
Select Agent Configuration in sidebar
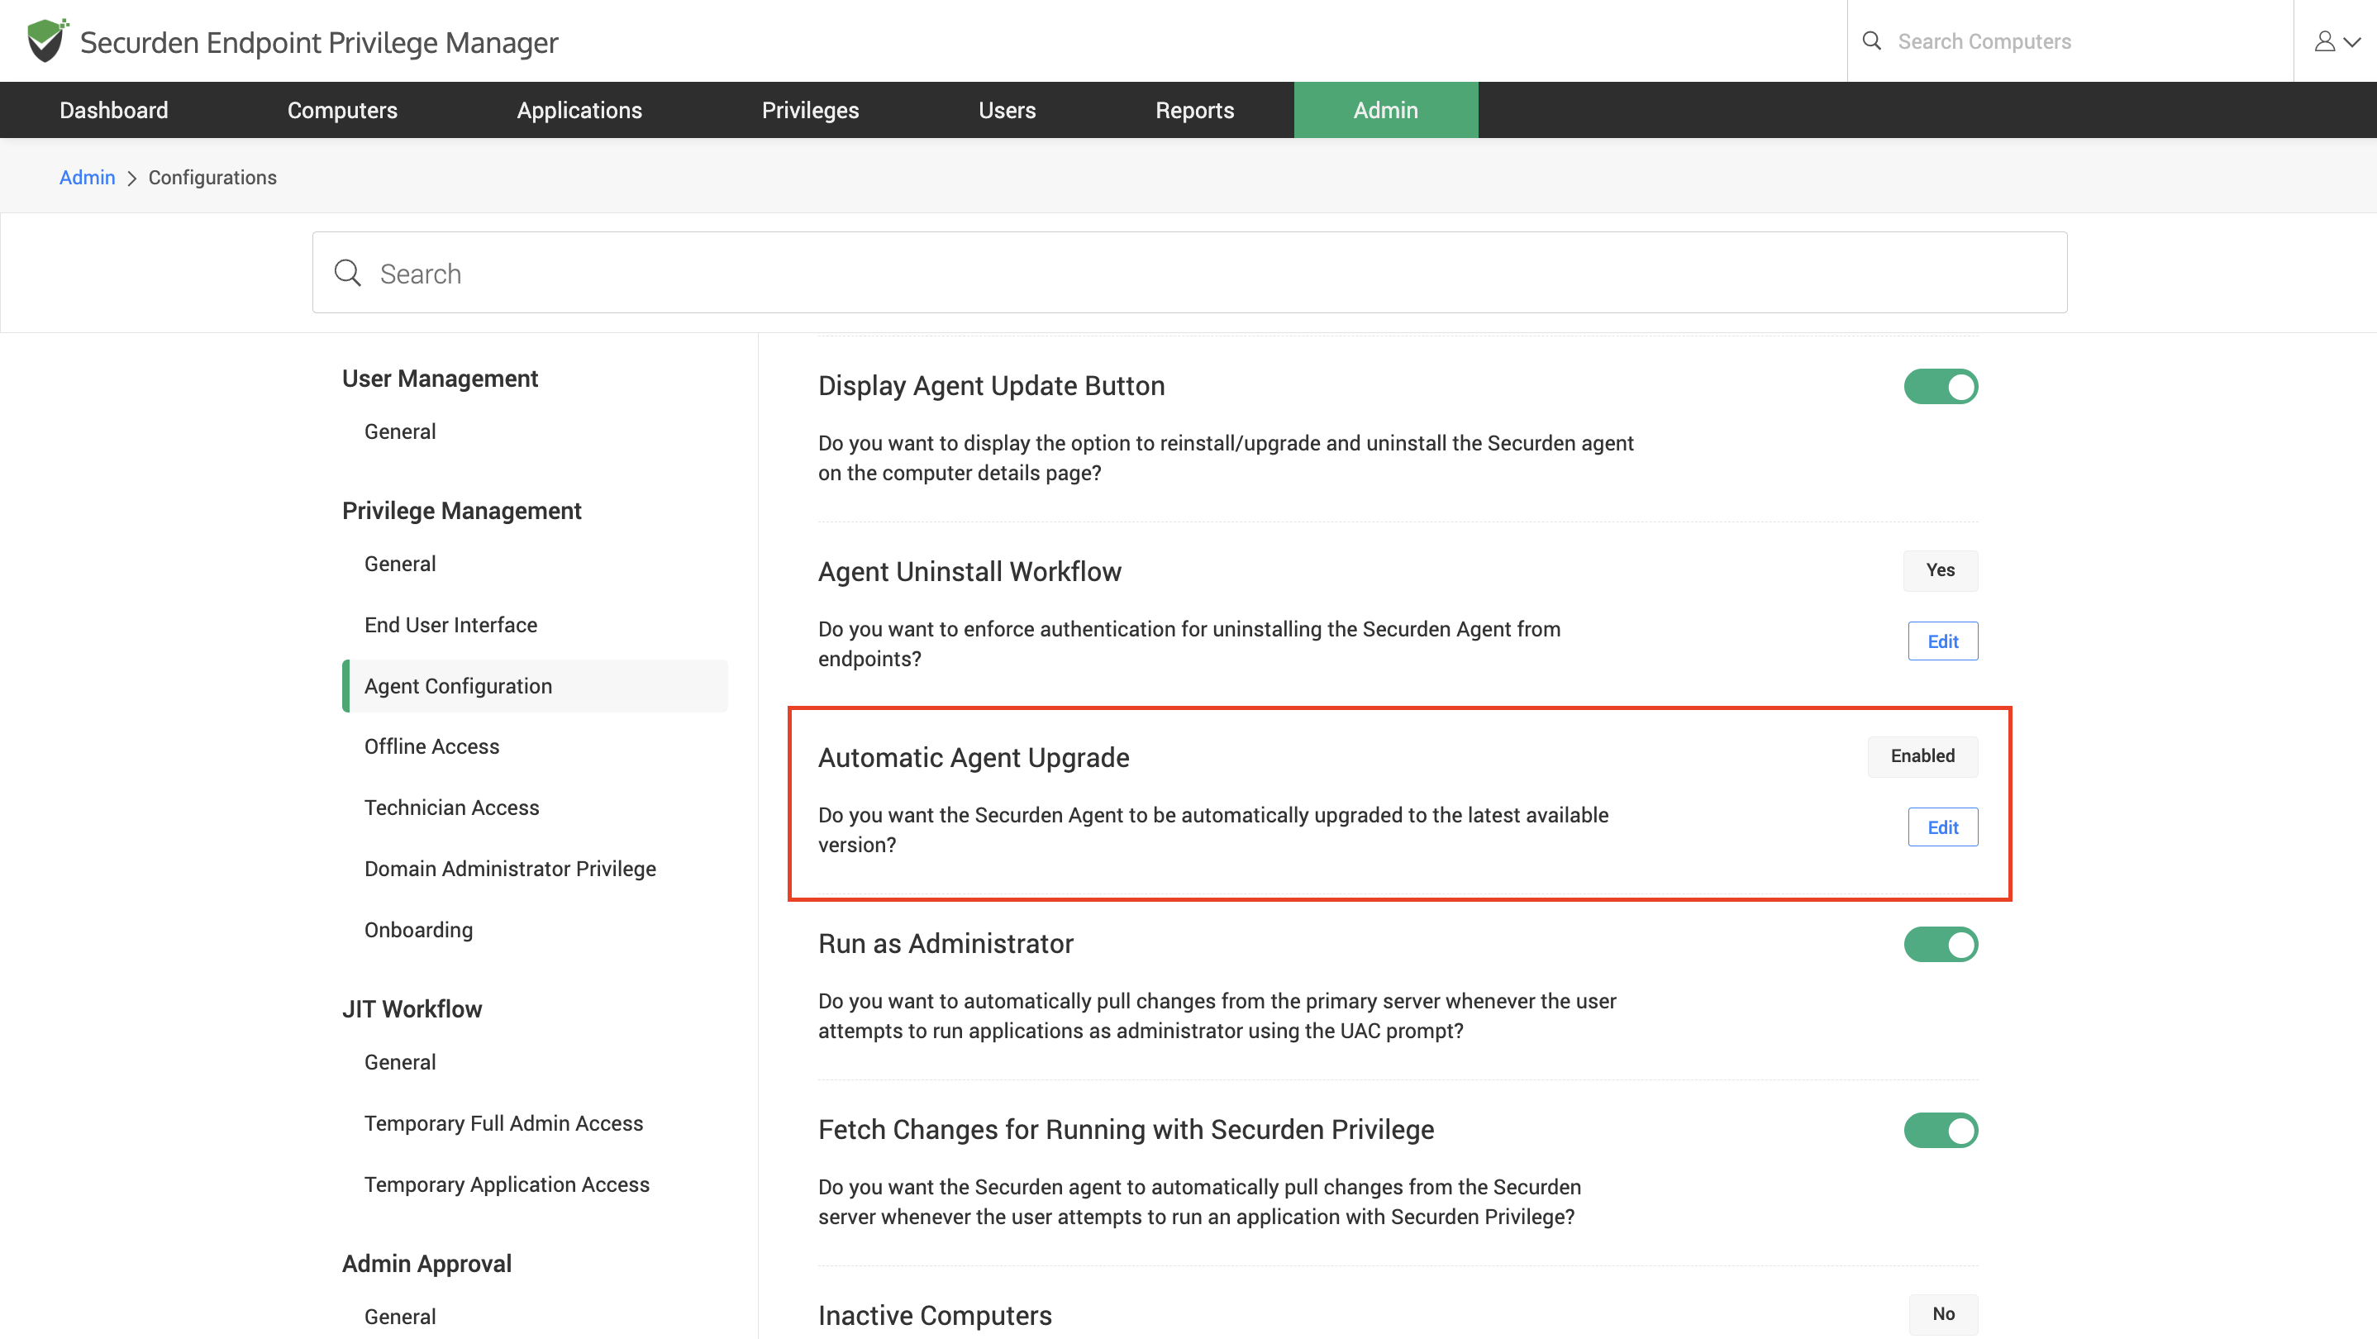pyautogui.click(x=536, y=686)
